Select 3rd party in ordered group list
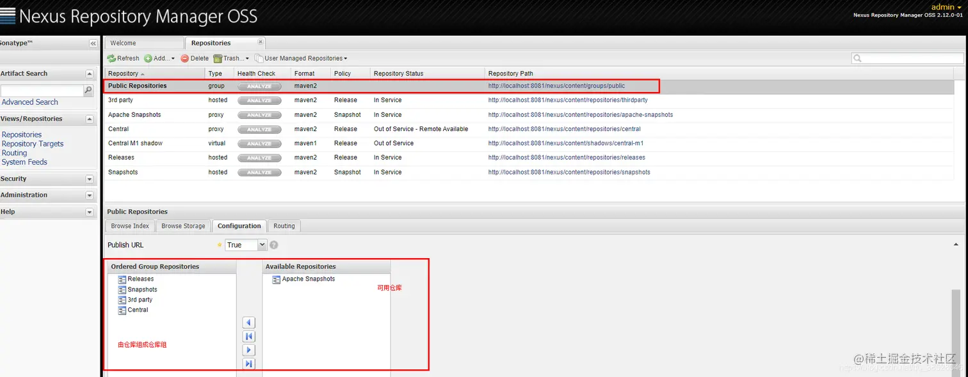Image resolution: width=968 pixels, height=377 pixels. click(140, 300)
